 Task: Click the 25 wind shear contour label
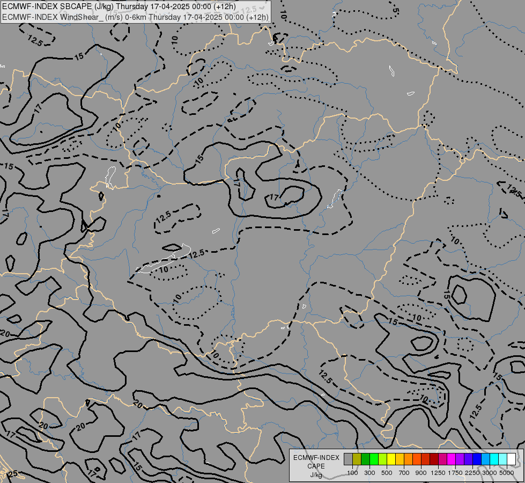(x=12, y=474)
